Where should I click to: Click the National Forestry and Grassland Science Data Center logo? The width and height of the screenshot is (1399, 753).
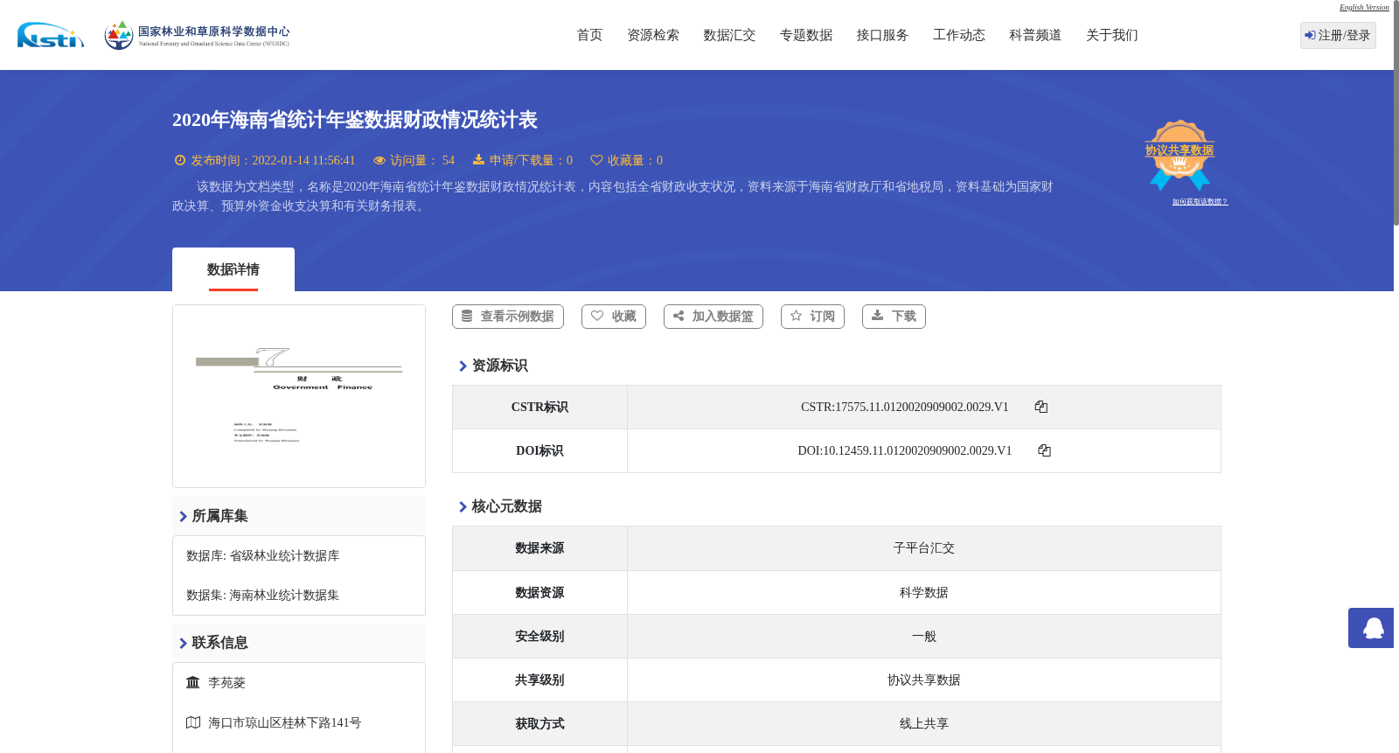coord(197,35)
